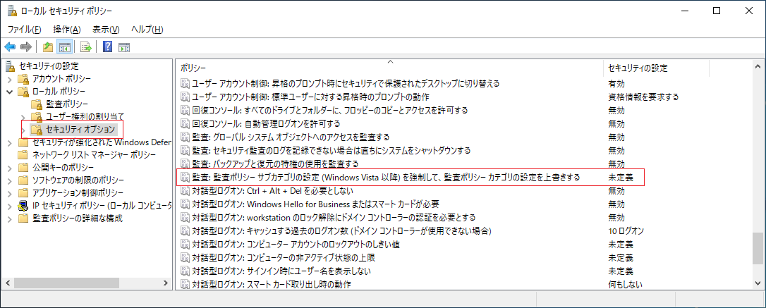Click the policy list scroll-down arrow
The image size is (766, 308).
(758, 284)
